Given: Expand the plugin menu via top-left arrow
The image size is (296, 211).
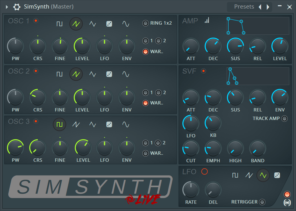Looking at the screenshot, I should coord(6,6).
